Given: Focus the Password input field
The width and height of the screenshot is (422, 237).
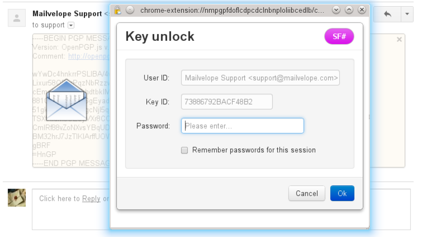Looking at the screenshot, I should [x=242, y=126].
